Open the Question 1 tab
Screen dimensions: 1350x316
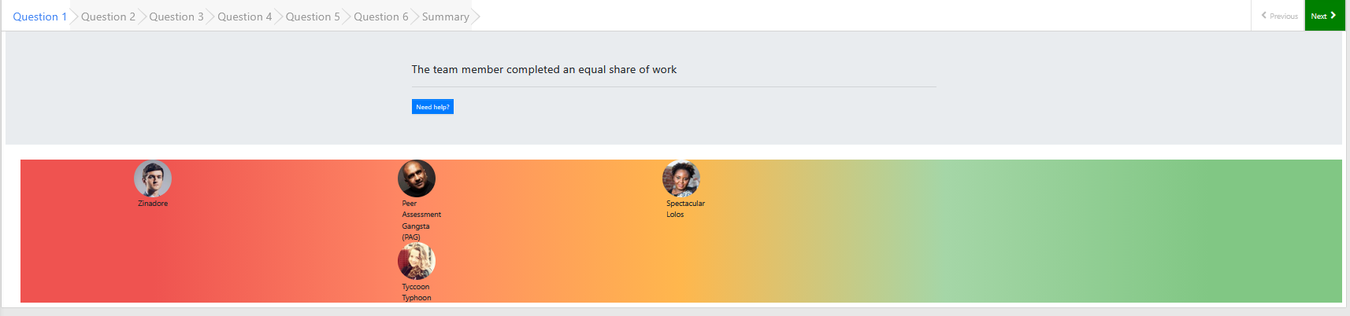coord(39,17)
